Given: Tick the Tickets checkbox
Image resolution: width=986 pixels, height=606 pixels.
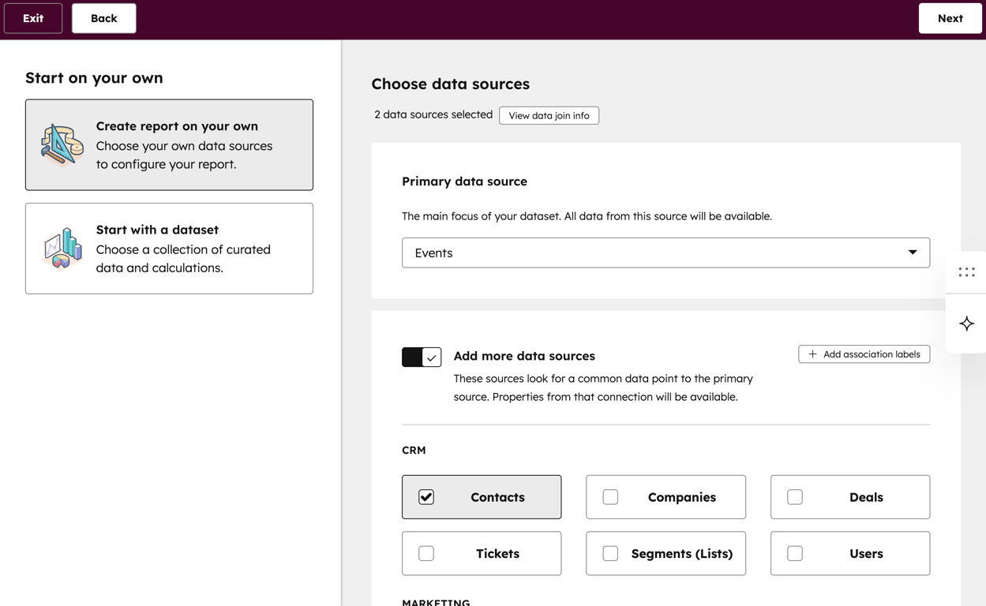Looking at the screenshot, I should (x=426, y=553).
